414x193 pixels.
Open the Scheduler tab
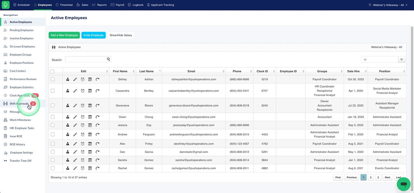coord(21,5)
